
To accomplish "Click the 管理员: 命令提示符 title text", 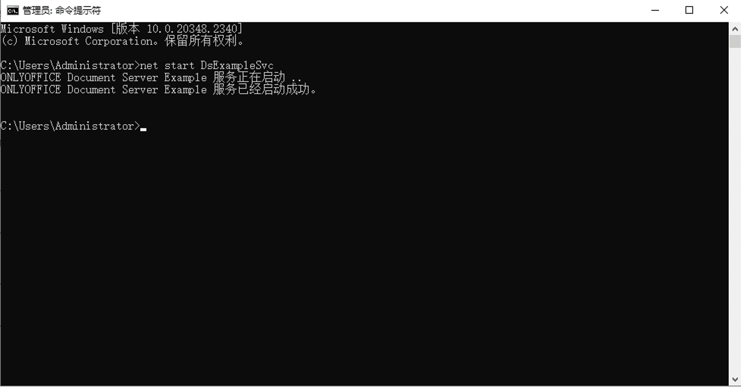I will coord(62,11).
